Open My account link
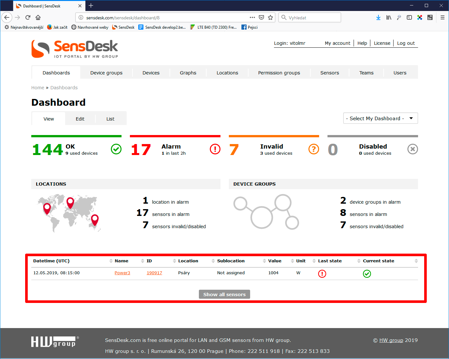 tap(337, 43)
